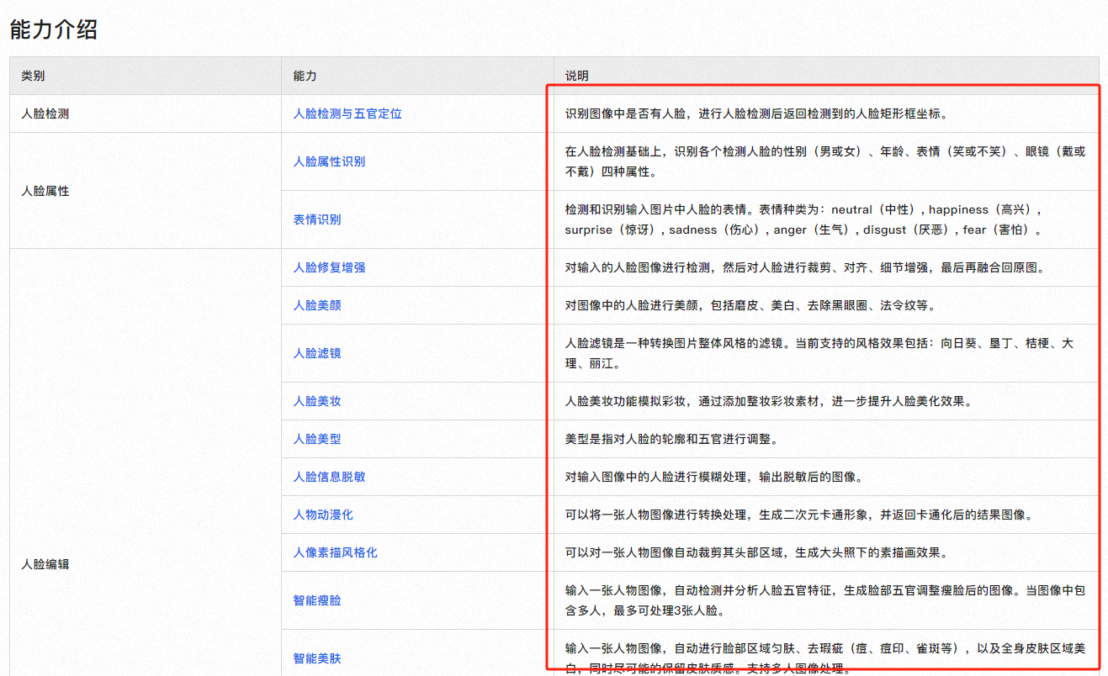Click description mentioning 最多可处理3张人脸
The height and width of the screenshot is (676, 1108).
[825, 600]
